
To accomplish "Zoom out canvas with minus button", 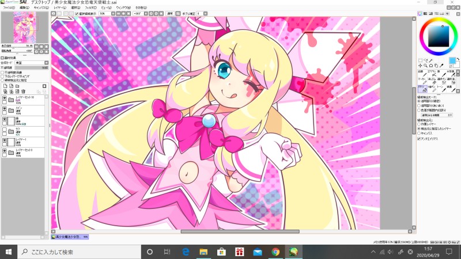I will tap(118, 13).
